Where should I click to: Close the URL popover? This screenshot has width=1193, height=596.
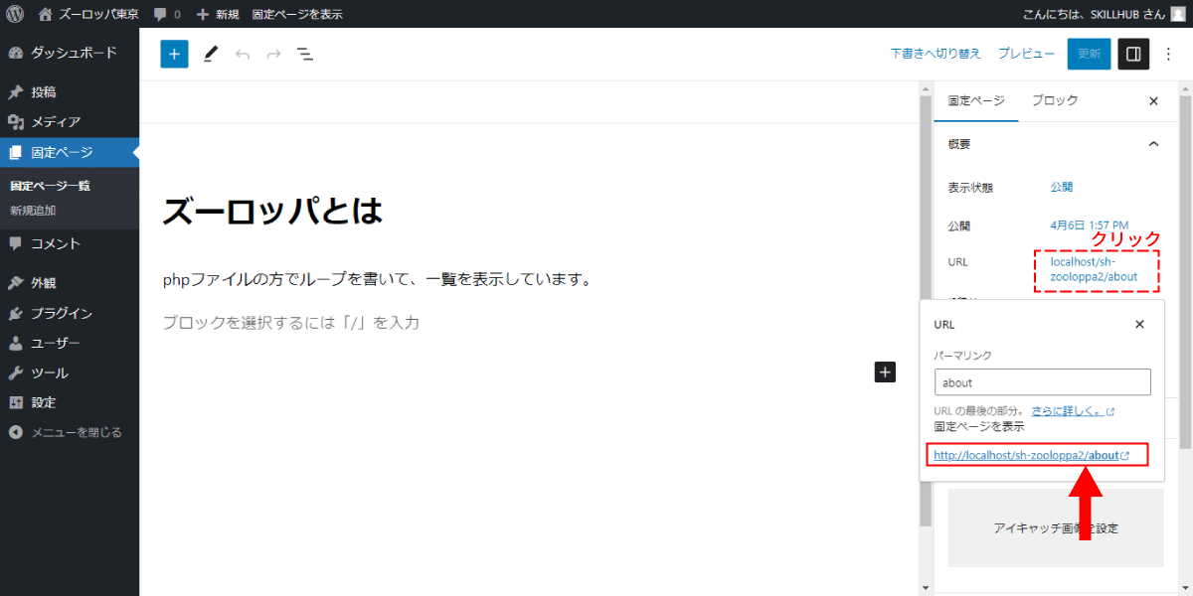[1139, 324]
